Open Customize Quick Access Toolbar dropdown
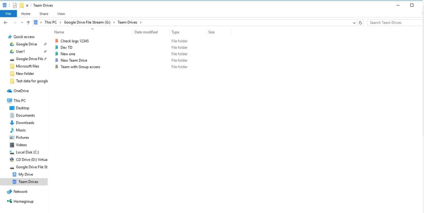 pyautogui.click(x=27, y=5)
